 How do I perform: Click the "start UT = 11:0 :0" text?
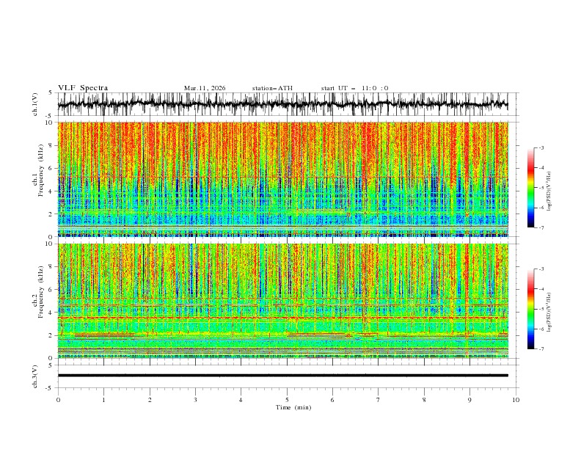tap(354, 88)
